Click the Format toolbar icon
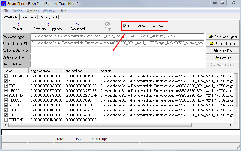241x151 pixels. tap(17, 24)
